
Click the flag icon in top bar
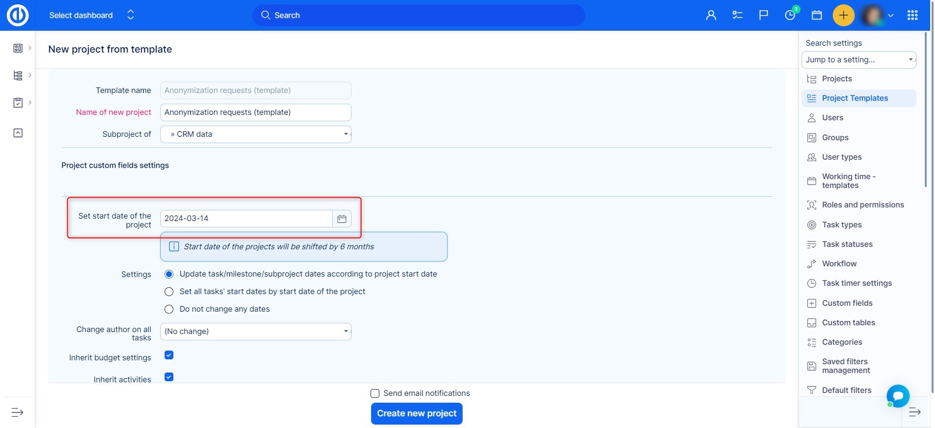(x=764, y=16)
